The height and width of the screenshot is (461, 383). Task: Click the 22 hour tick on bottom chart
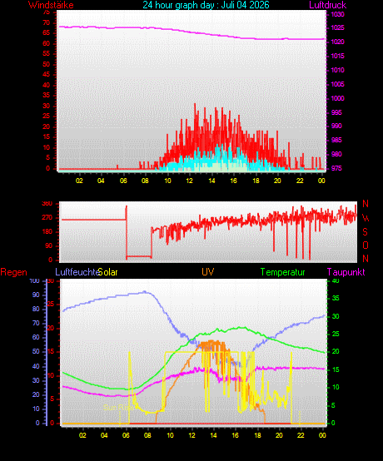click(x=301, y=435)
